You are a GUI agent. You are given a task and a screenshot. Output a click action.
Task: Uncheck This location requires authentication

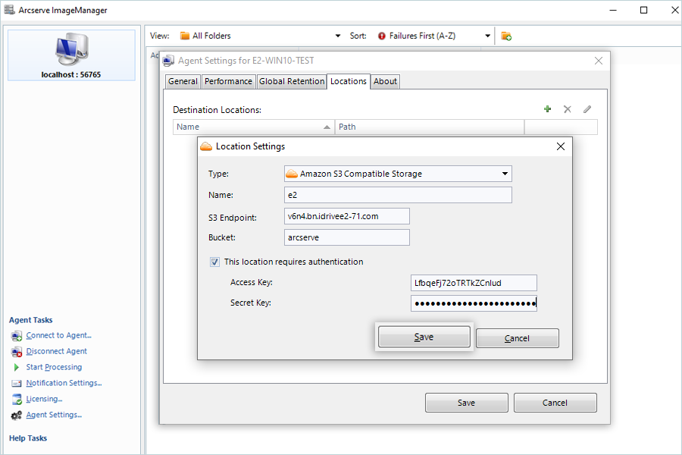pyautogui.click(x=214, y=262)
